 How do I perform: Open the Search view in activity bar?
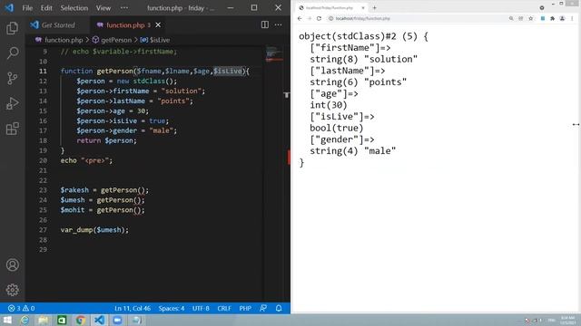[x=12, y=53]
